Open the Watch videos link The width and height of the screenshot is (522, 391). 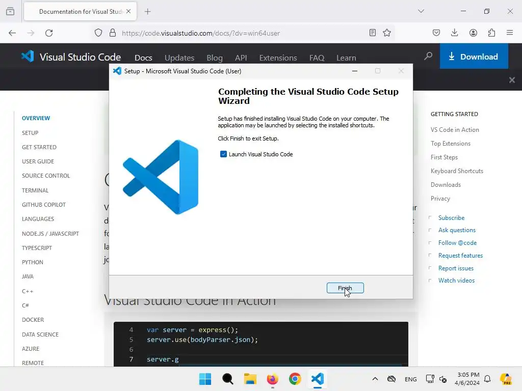pos(456,281)
